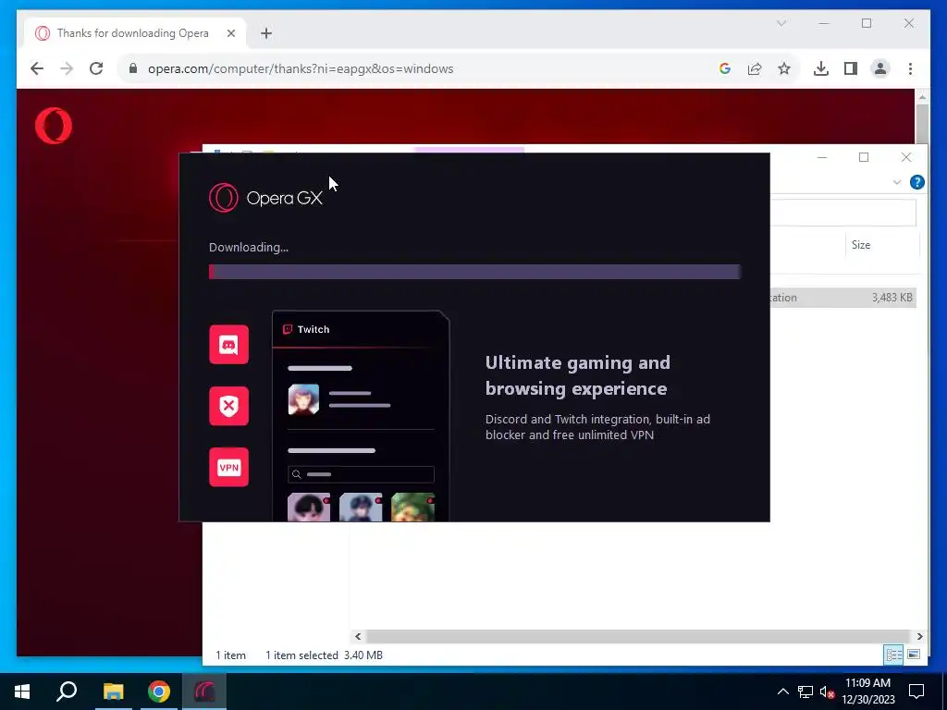Click the search box in Twitch panel
This screenshot has width=947, height=710.
point(362,474)
